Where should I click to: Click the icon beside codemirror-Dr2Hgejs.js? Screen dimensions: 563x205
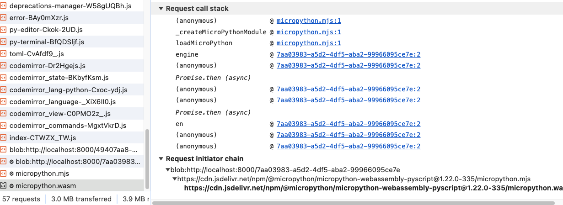click(4, 66)
